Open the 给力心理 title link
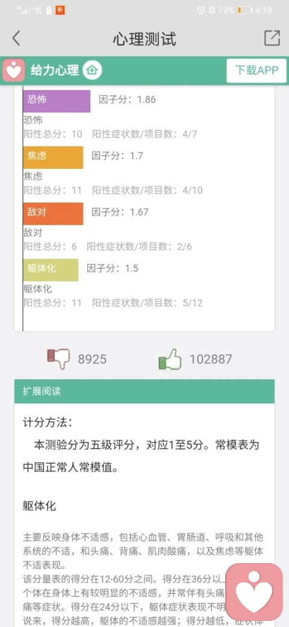The width and height of the screenshot is (289, 627). pos(55,71)
